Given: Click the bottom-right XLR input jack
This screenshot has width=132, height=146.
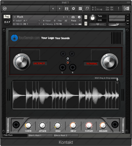Looking at the screenshot, I should coord(115,124).
